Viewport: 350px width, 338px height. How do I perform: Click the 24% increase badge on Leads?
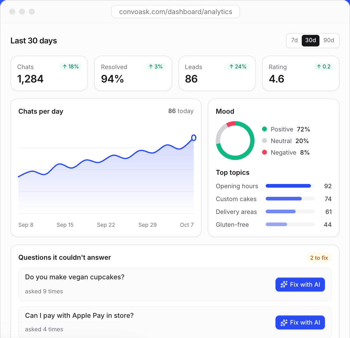click(238, 67)
